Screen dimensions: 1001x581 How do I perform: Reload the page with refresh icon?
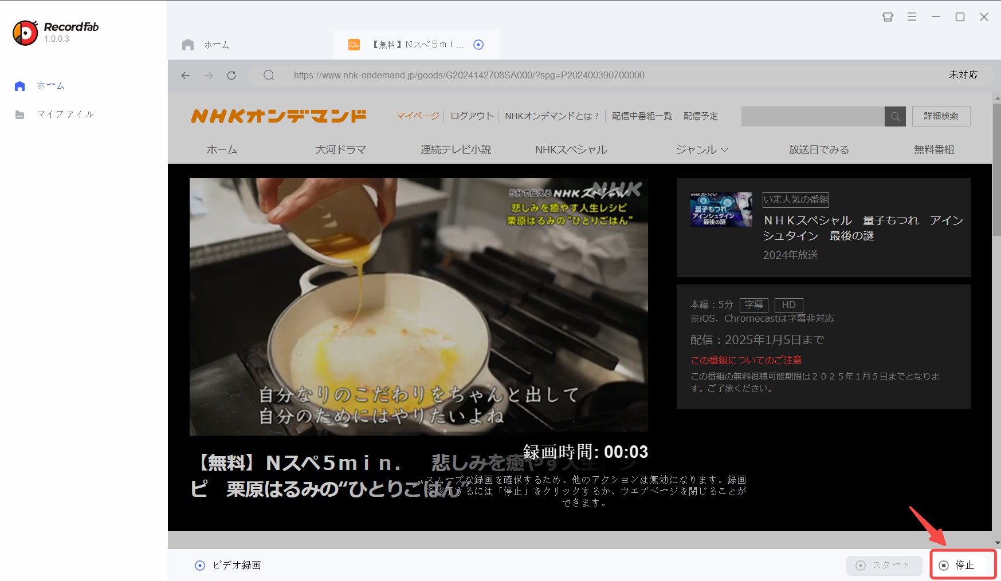coord(231,76)
